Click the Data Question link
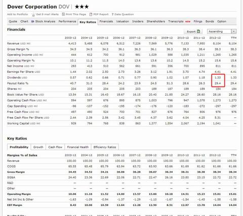Viewport: 243px width, 216px height. click(124, 14)
